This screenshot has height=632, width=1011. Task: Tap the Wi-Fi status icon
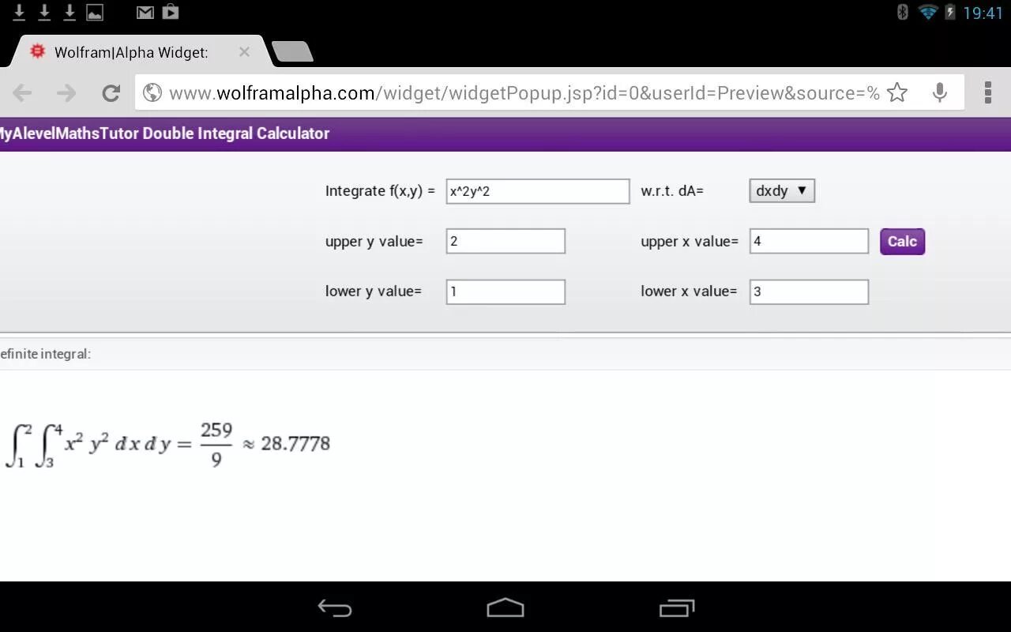tap(928, 12)
